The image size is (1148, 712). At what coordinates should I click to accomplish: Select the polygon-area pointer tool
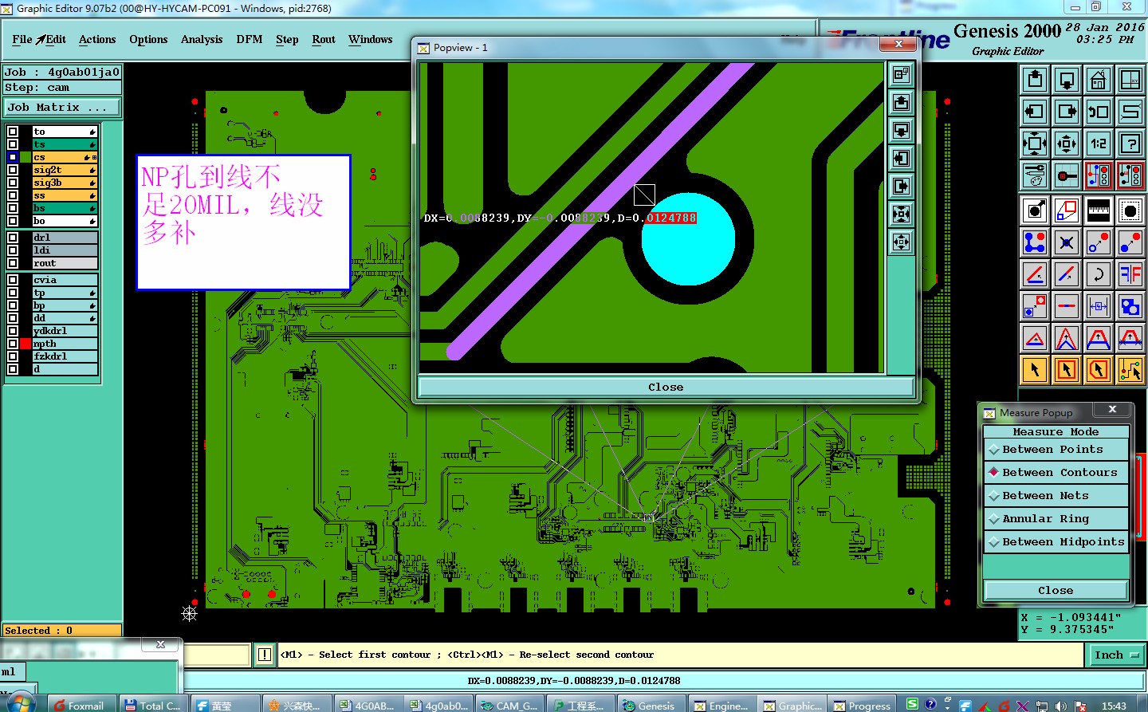coord(1099,370)
